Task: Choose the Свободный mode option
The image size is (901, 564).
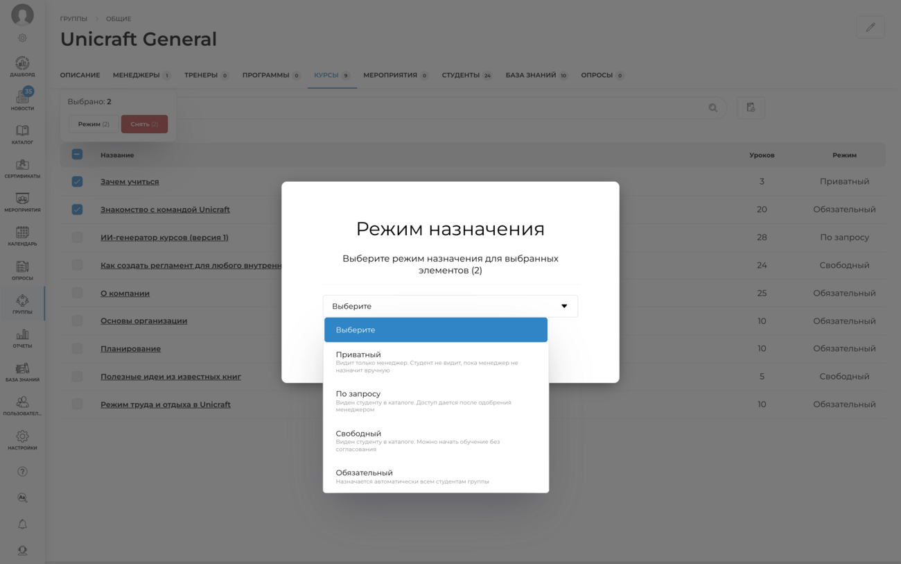Action: pos(436,441)
